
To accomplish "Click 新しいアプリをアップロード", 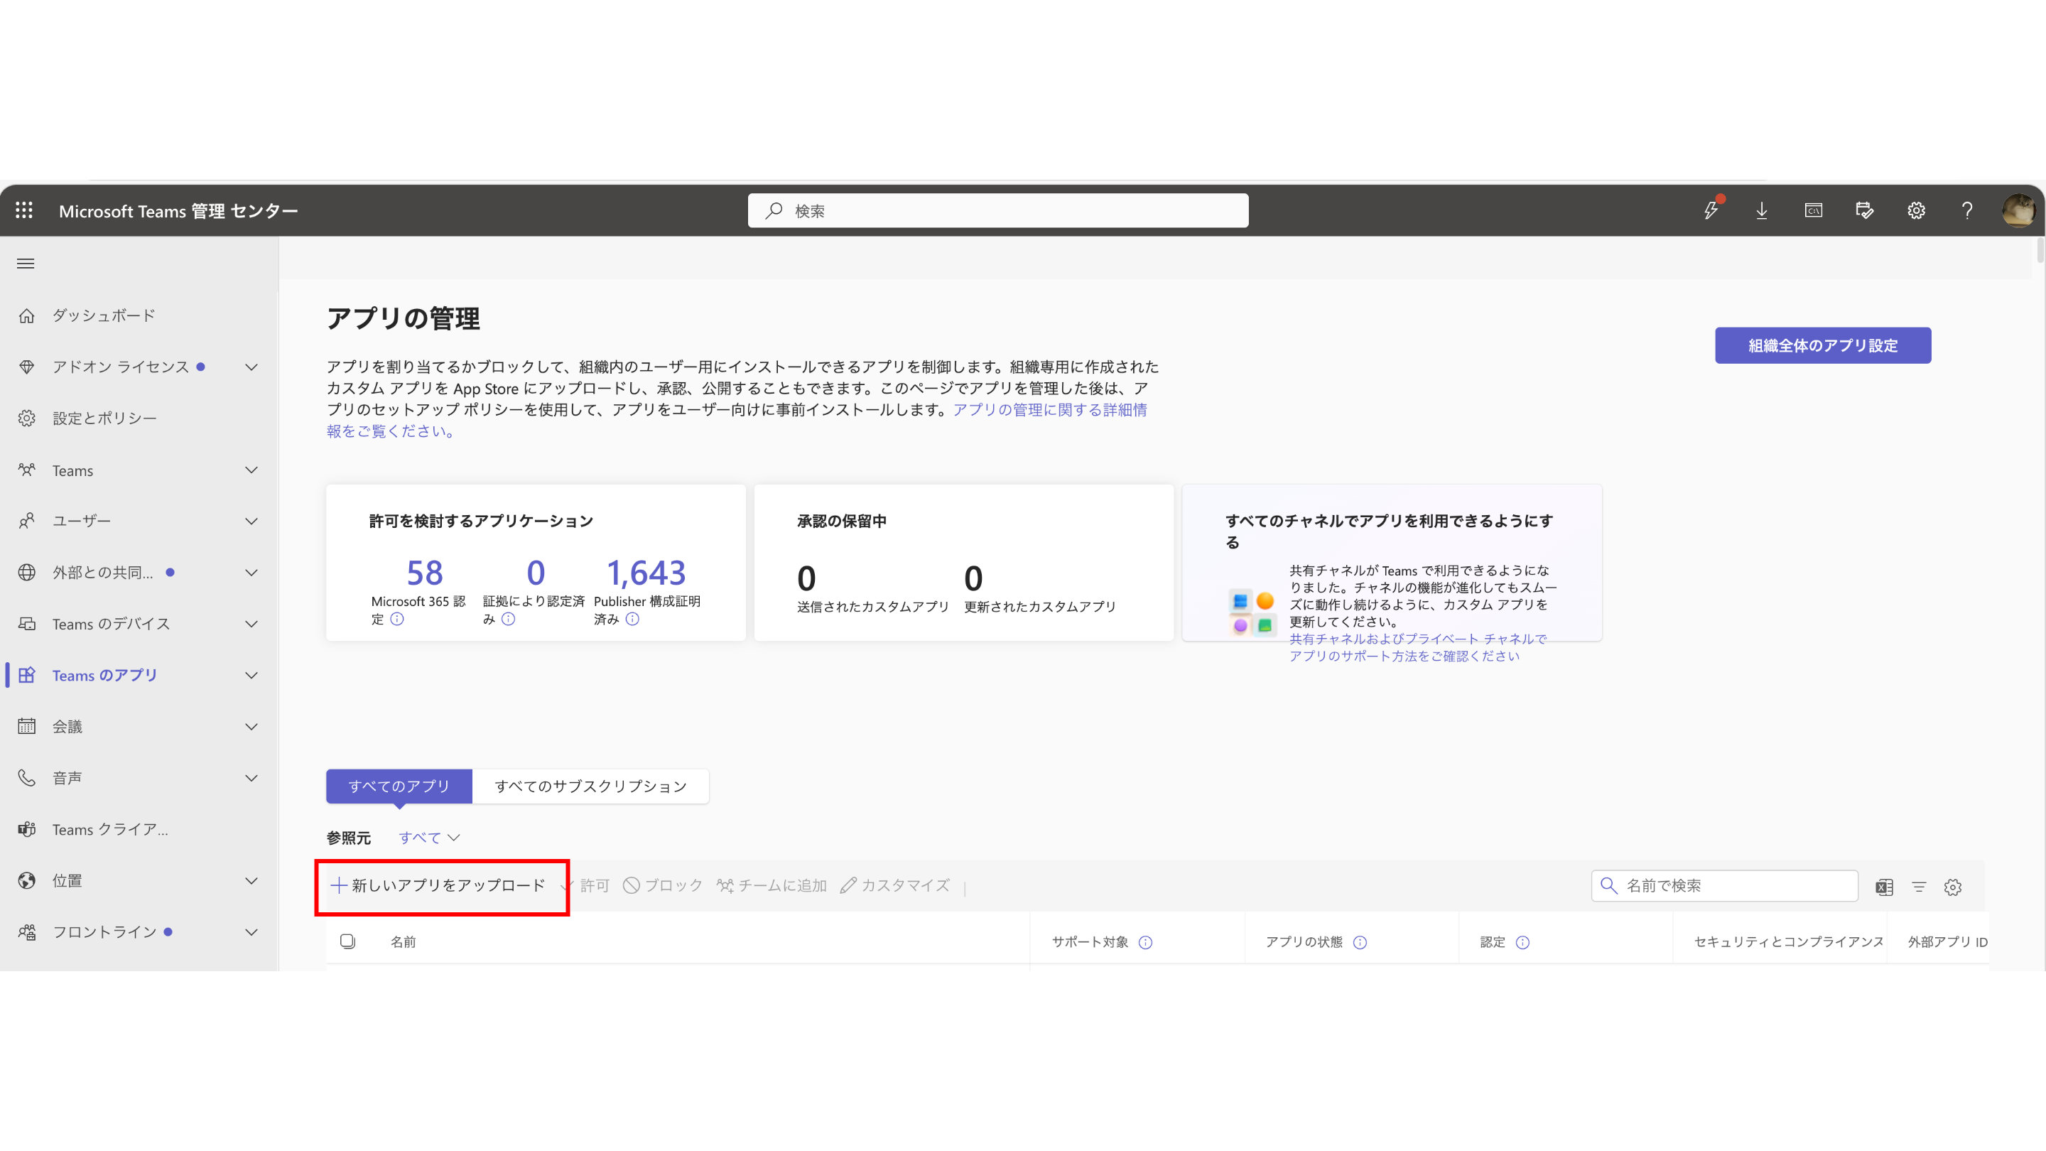I will (438, 885).
